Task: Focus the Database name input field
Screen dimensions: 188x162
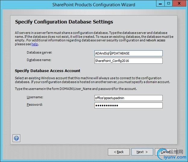Action: (x=128, y=61)
